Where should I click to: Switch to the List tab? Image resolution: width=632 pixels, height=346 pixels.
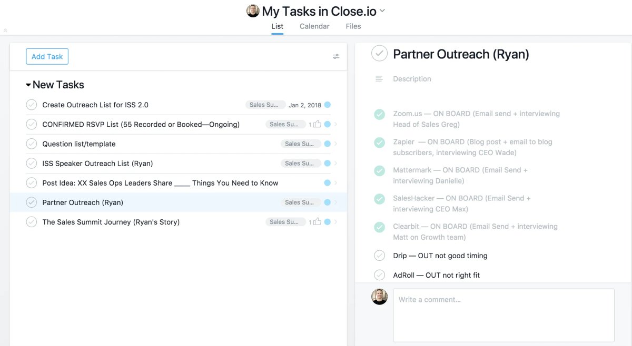point(278,26)
